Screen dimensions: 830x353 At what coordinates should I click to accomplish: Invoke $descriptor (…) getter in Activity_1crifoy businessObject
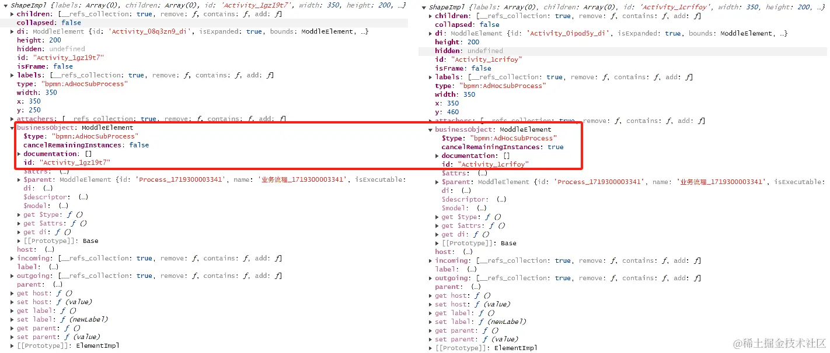coord(501,200)
